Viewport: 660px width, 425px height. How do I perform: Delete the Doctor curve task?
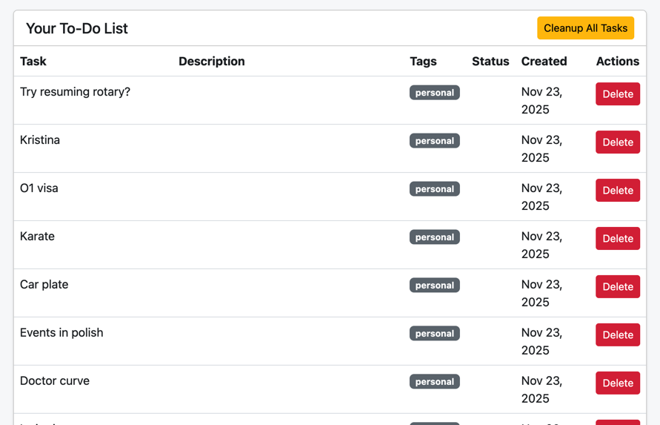click(617, 383)
